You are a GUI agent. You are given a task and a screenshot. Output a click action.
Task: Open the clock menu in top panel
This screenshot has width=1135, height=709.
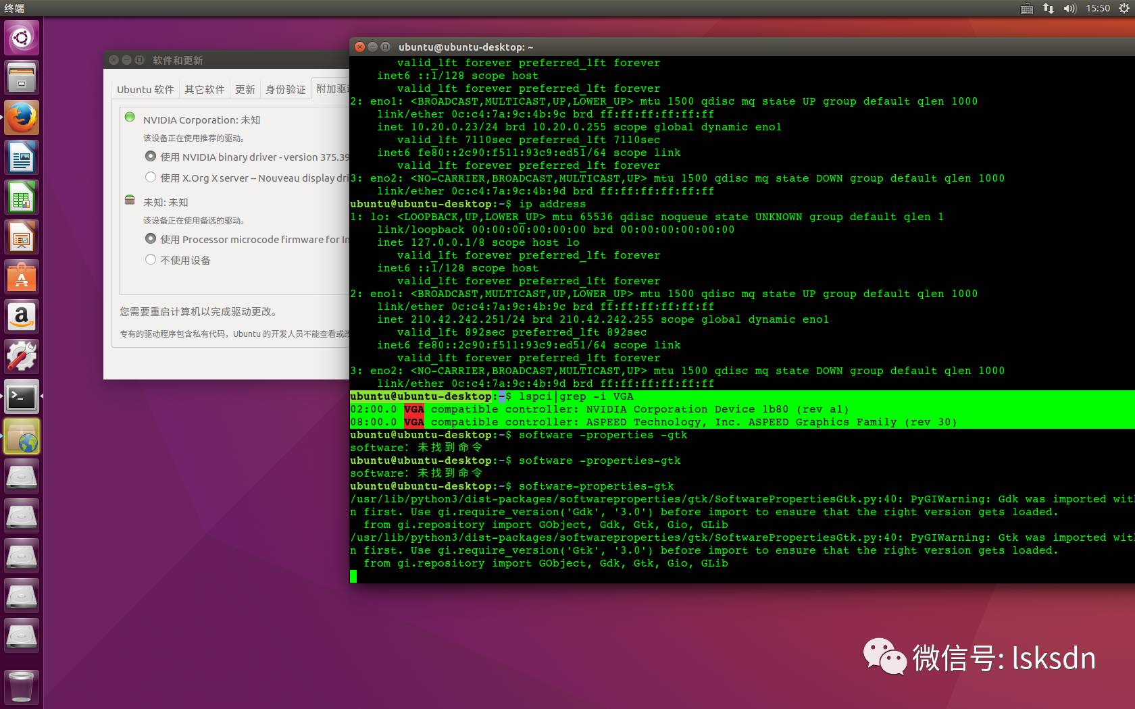(1098, 8)
